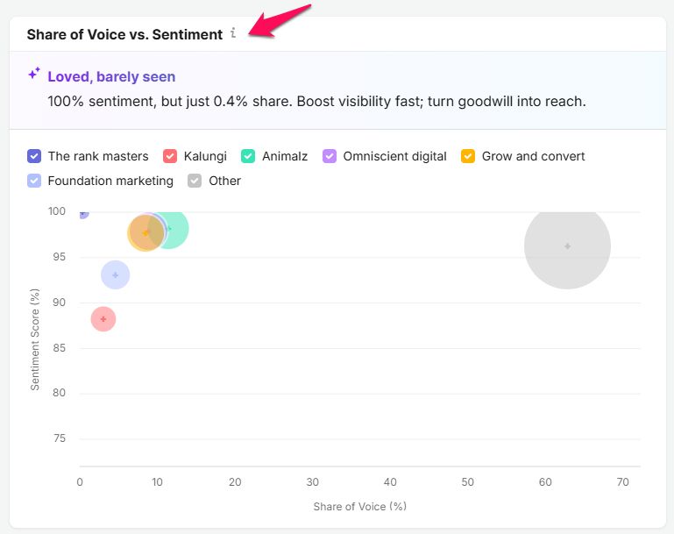This screenshot has height=534, width=674.
Task: Toggle the Kalungi series checkbox
Action: [170, 156]
